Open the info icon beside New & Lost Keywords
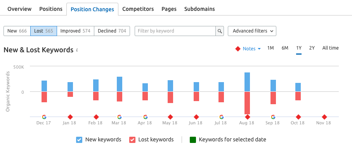352x153 pixels. click(77, 50)
